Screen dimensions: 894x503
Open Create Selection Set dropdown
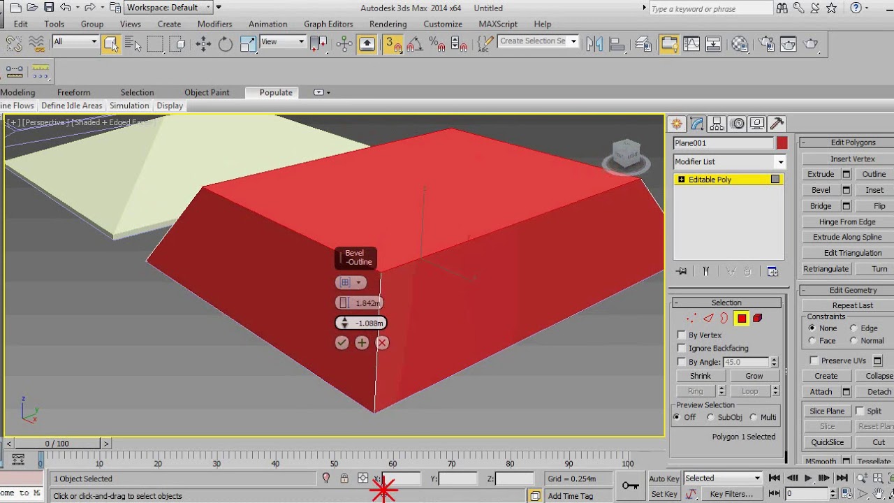pos(538,41)
